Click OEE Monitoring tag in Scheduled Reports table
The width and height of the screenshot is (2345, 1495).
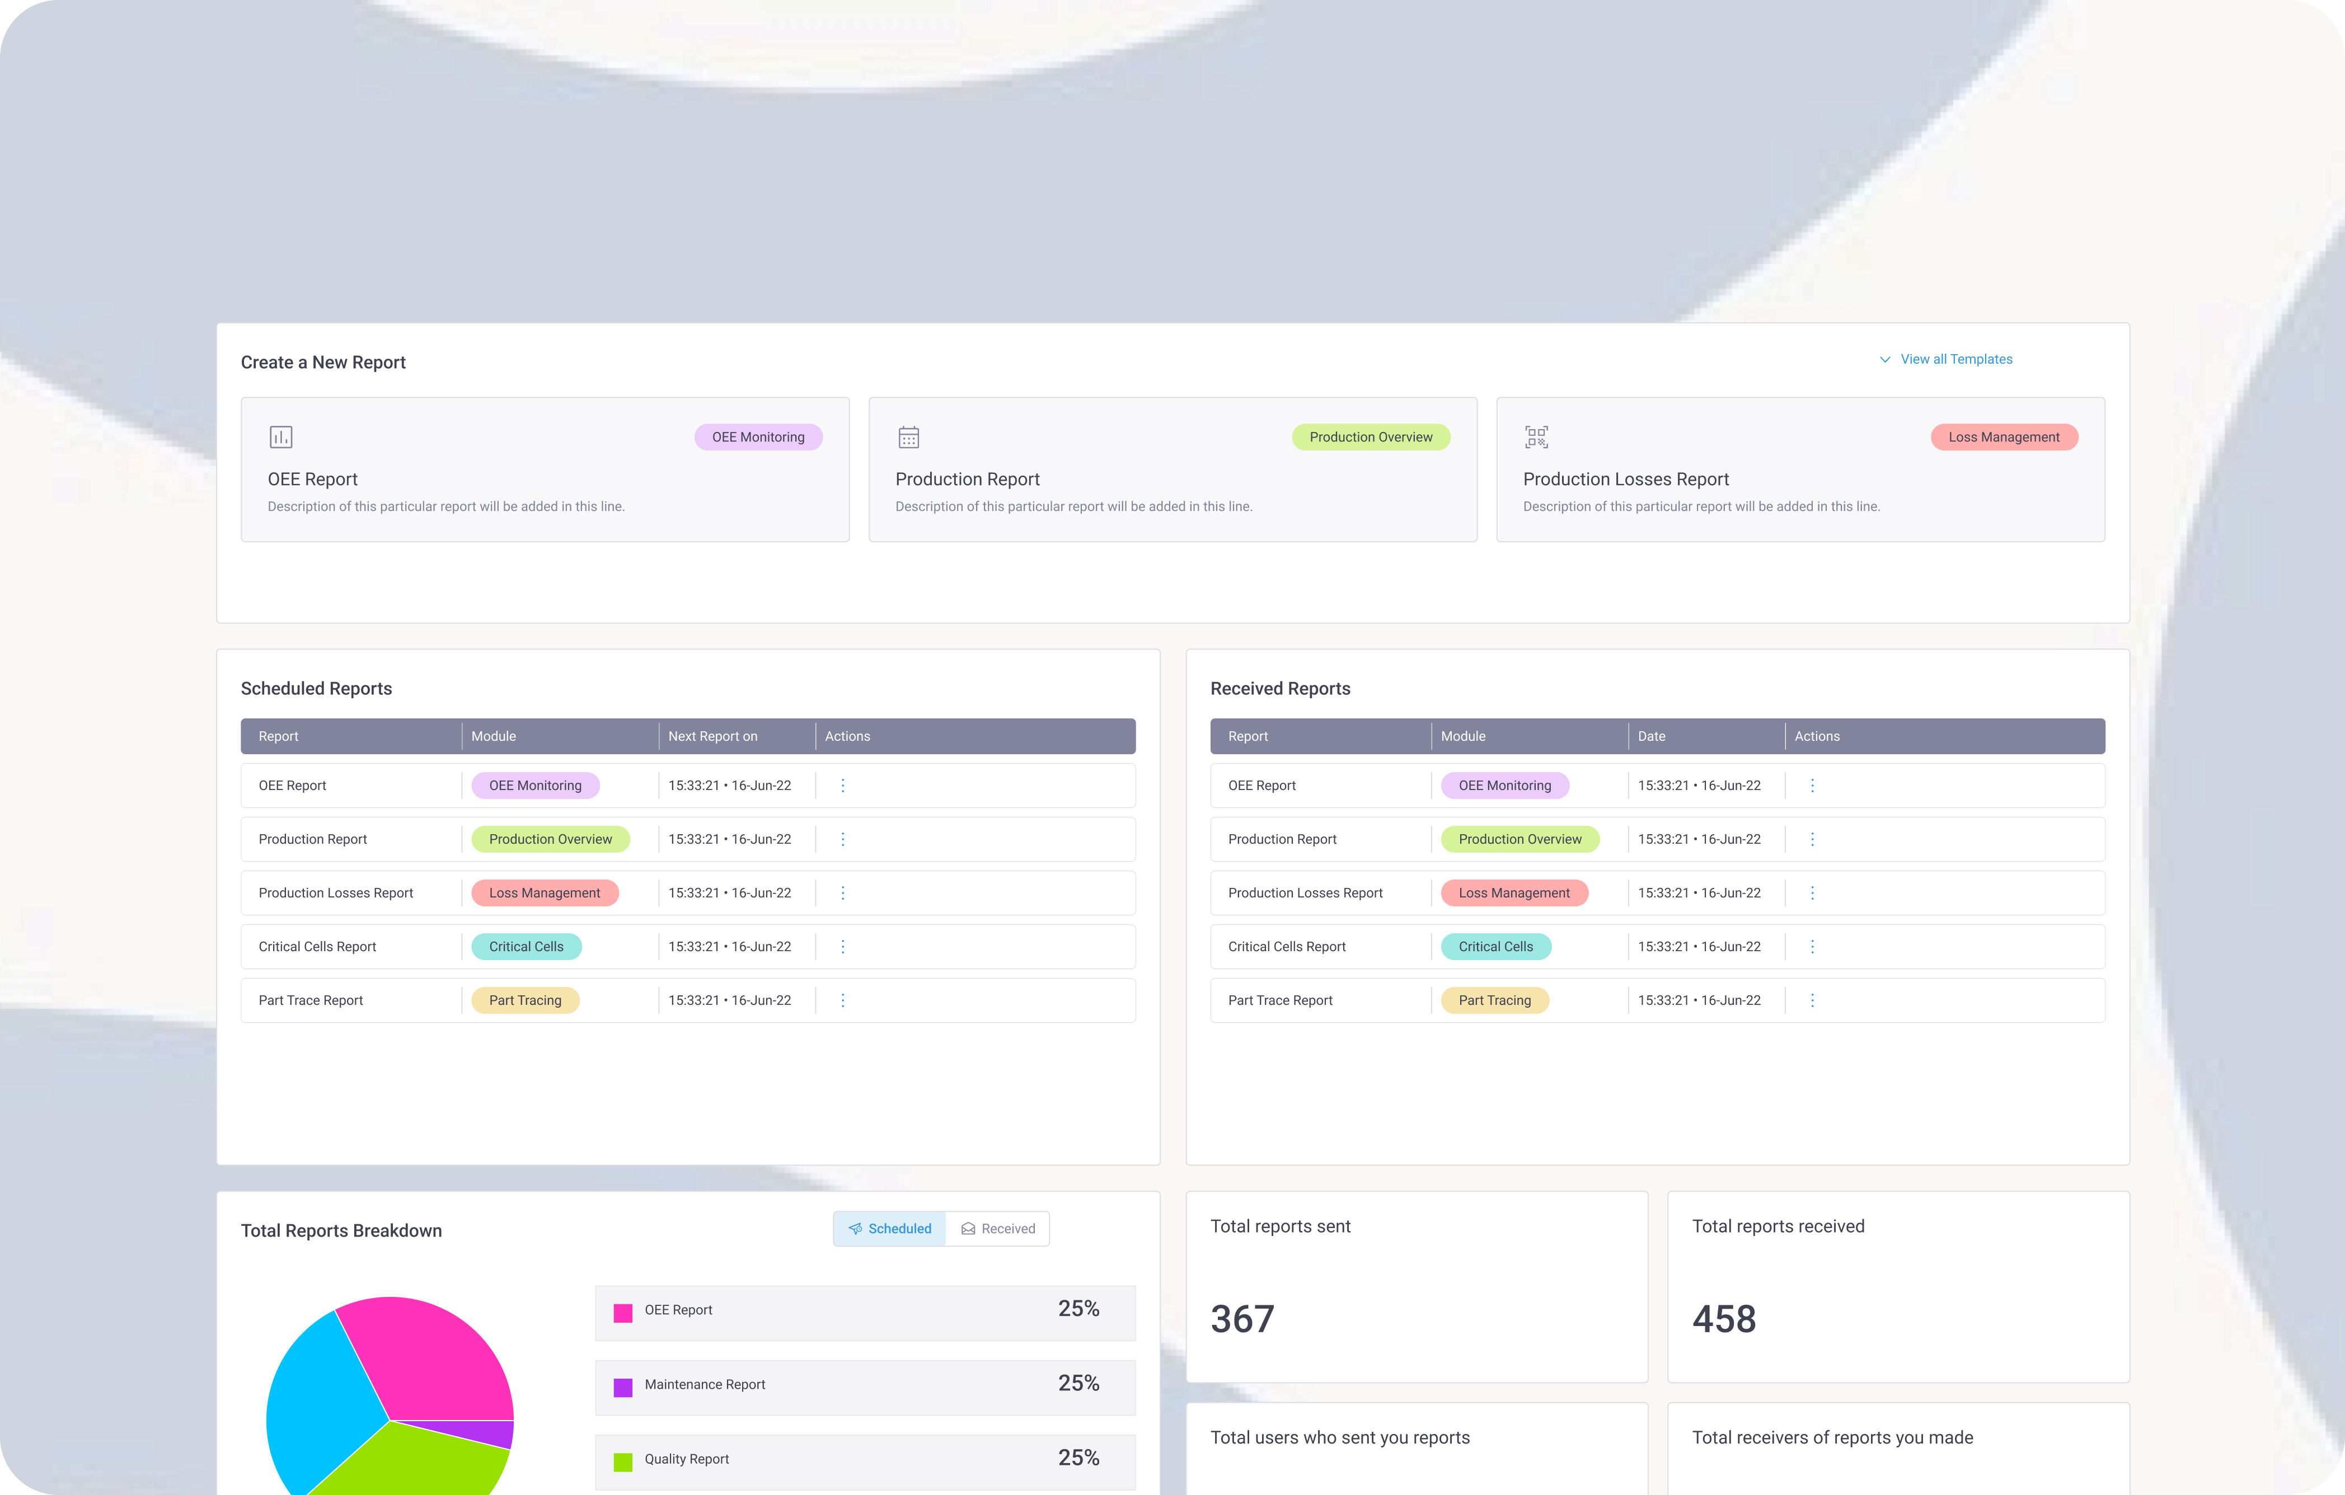(x=536, y=786)
